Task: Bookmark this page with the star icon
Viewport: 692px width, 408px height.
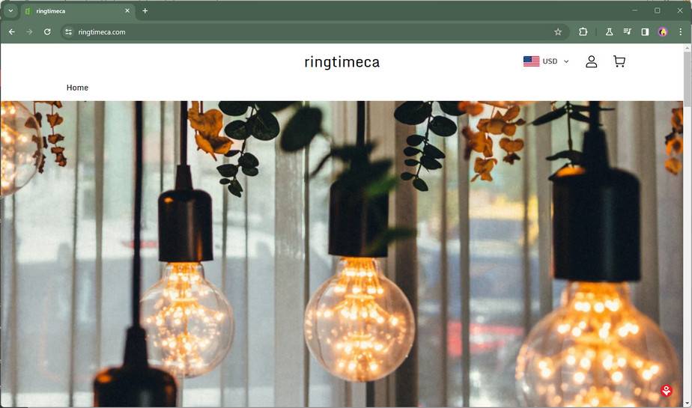Action: coord(558,31)
